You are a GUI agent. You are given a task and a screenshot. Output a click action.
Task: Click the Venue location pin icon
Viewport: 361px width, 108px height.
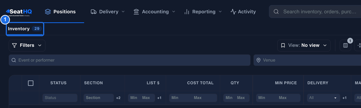click(x=259, y=60)
